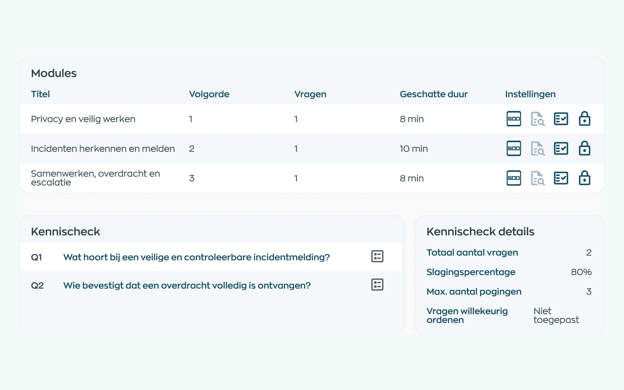Click the document-search icon for Incidenten herkennen en melden

(538, 149)
